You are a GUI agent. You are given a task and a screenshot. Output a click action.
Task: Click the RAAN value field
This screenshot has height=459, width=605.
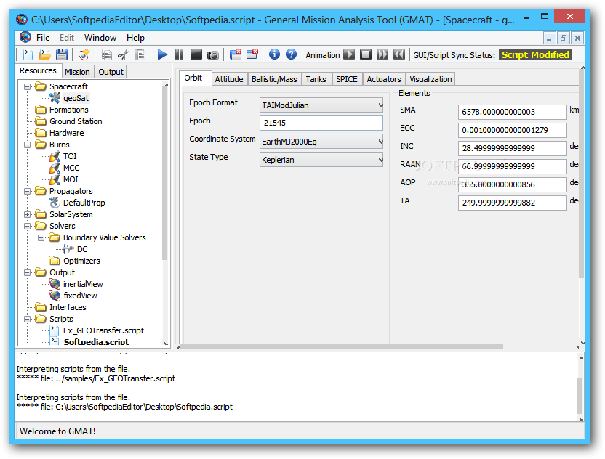(513, 166)
